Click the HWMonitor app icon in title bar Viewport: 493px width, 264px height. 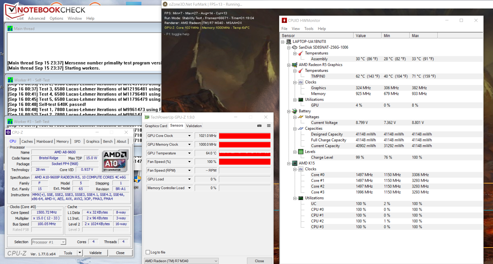[284, 20]
